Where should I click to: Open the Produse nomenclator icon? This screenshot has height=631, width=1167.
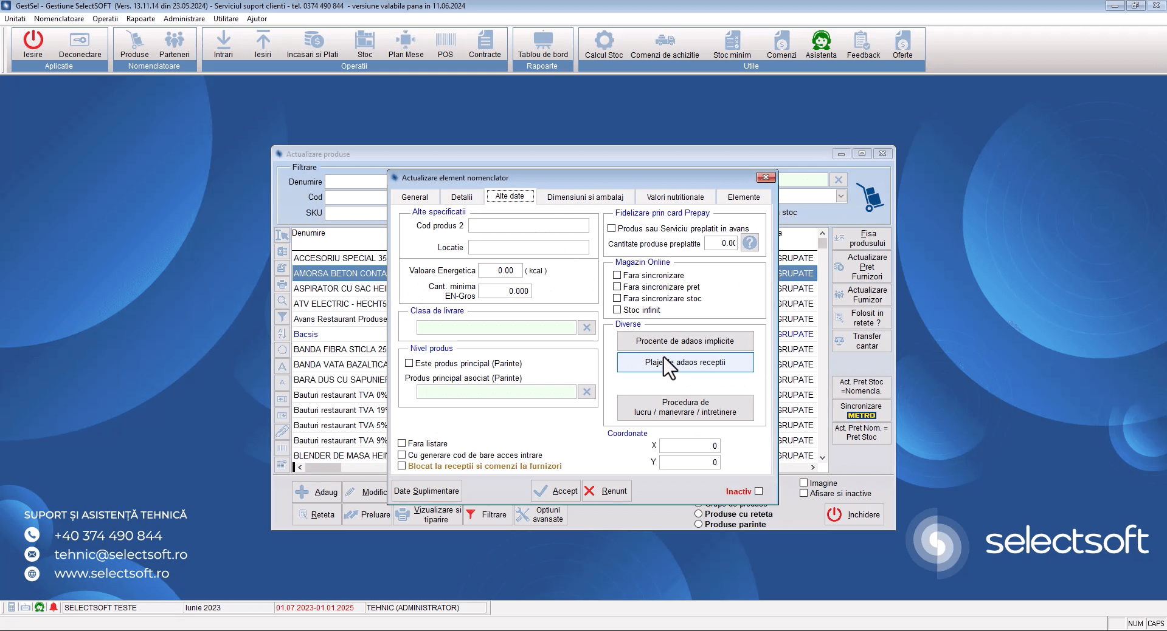(x=134, y=41)
